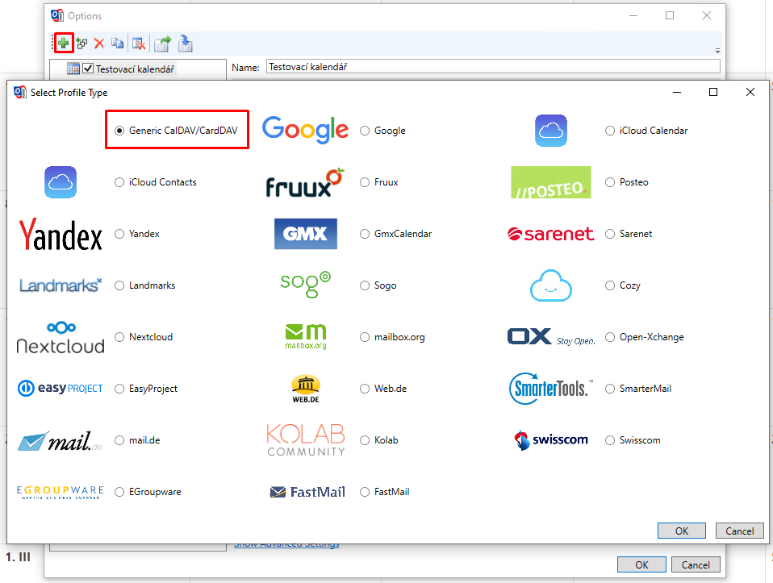Click the mail.de envelope logo
The width and height of the screenshot is (773, 583).
click(61, 440)
